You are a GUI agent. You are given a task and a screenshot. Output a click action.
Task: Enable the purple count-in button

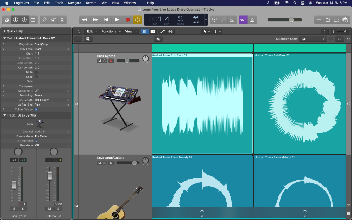click(243, 20)
